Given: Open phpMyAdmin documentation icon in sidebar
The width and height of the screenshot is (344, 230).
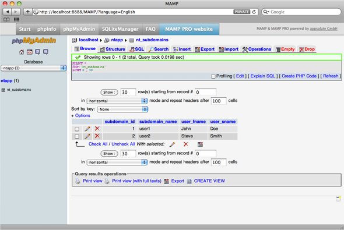Looking at the screenshot, I should (x=38, y=52).
